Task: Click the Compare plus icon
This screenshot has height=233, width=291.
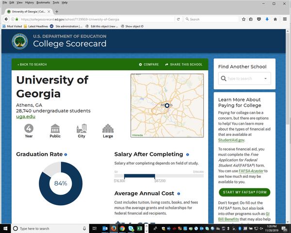Action: 141,65
